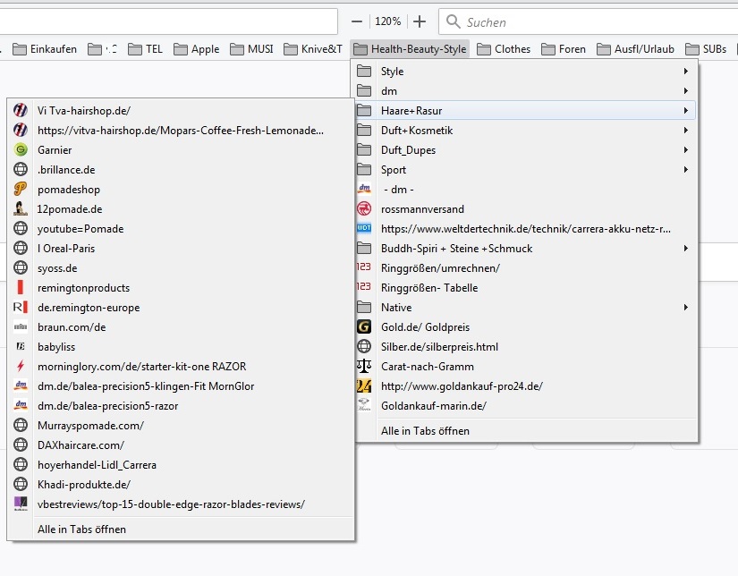Click the vbestreviews razor-blades favicon
This screenshot has height=576, width=738.
(21, 504)
